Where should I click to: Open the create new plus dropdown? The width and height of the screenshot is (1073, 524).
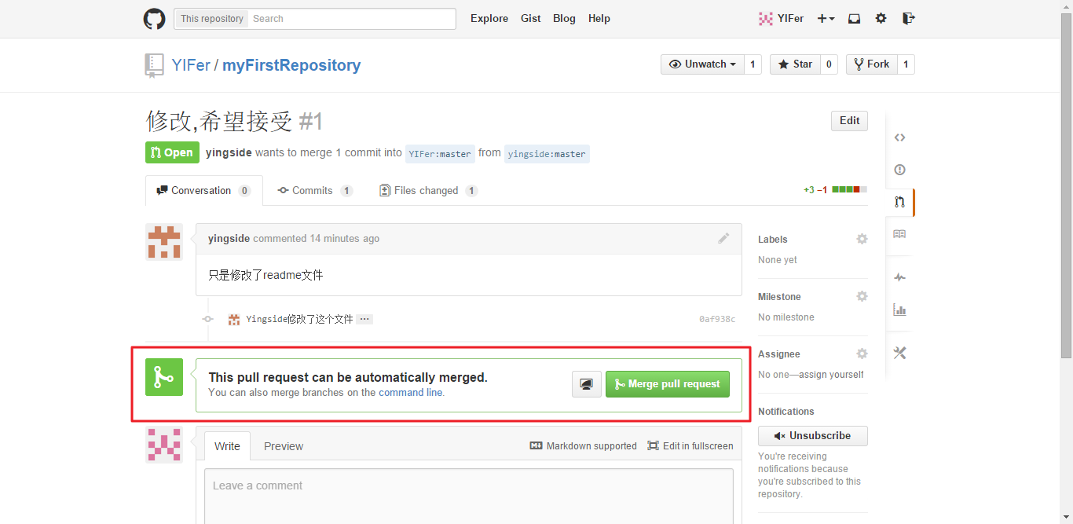(826, 19)
